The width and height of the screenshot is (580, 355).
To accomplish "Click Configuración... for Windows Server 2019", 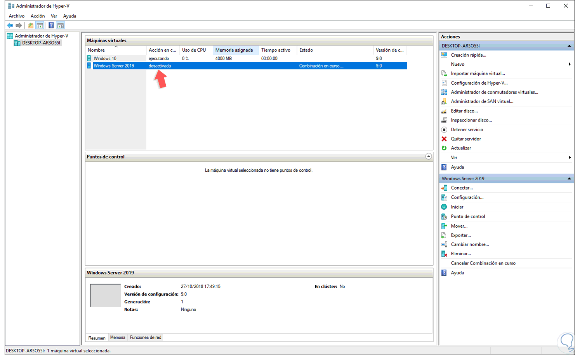I will click(467, 197).
